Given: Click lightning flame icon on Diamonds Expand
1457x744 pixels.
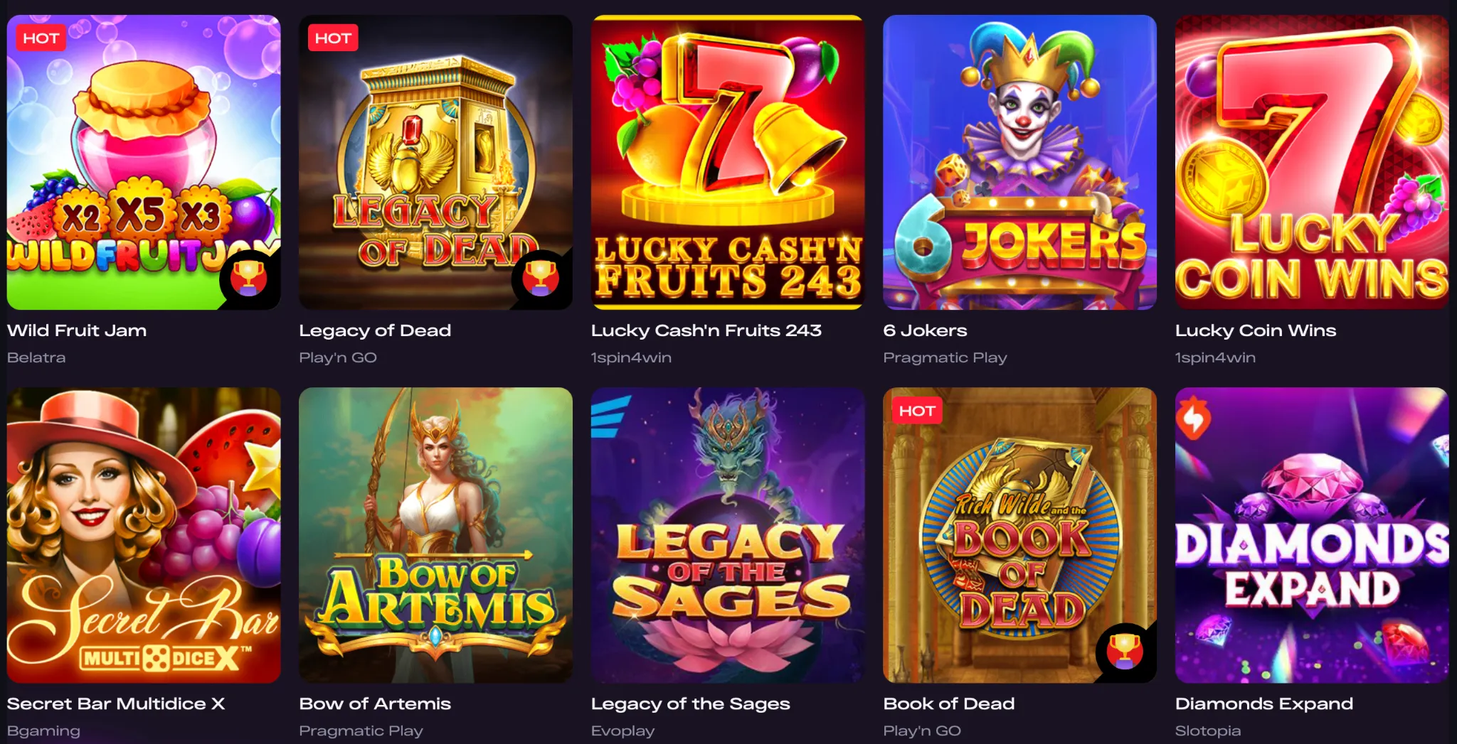Looking at the screenshot, I should (x=1194, y=418).
